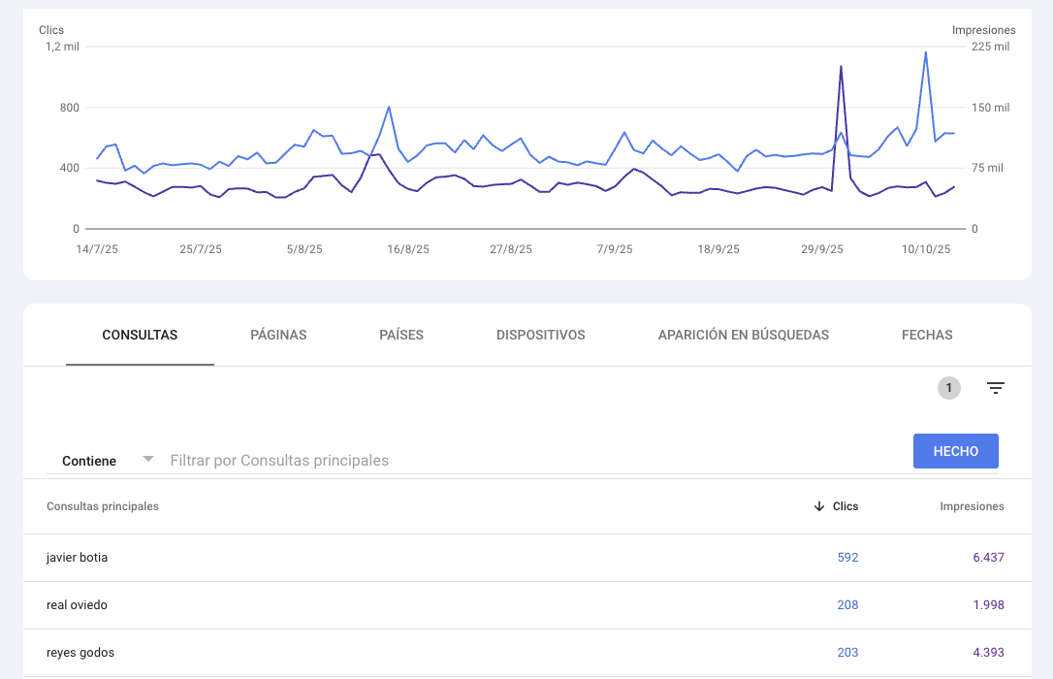Click the Filtrar por Consultas principales input
The height and width of the screenshot is (679, 1053).
(388, 460)
